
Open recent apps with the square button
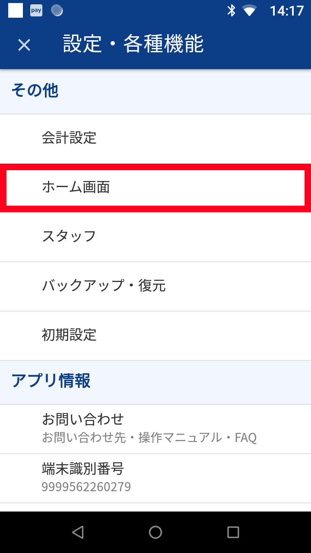(x=233, y=532)
